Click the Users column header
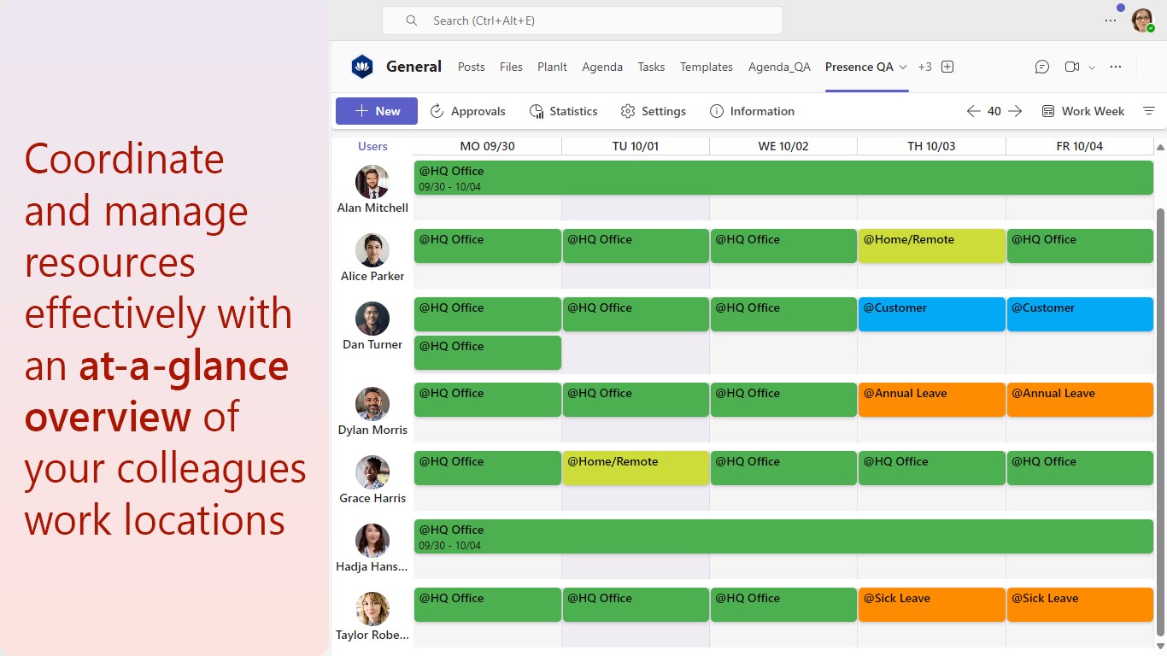 tap(372, 146)
